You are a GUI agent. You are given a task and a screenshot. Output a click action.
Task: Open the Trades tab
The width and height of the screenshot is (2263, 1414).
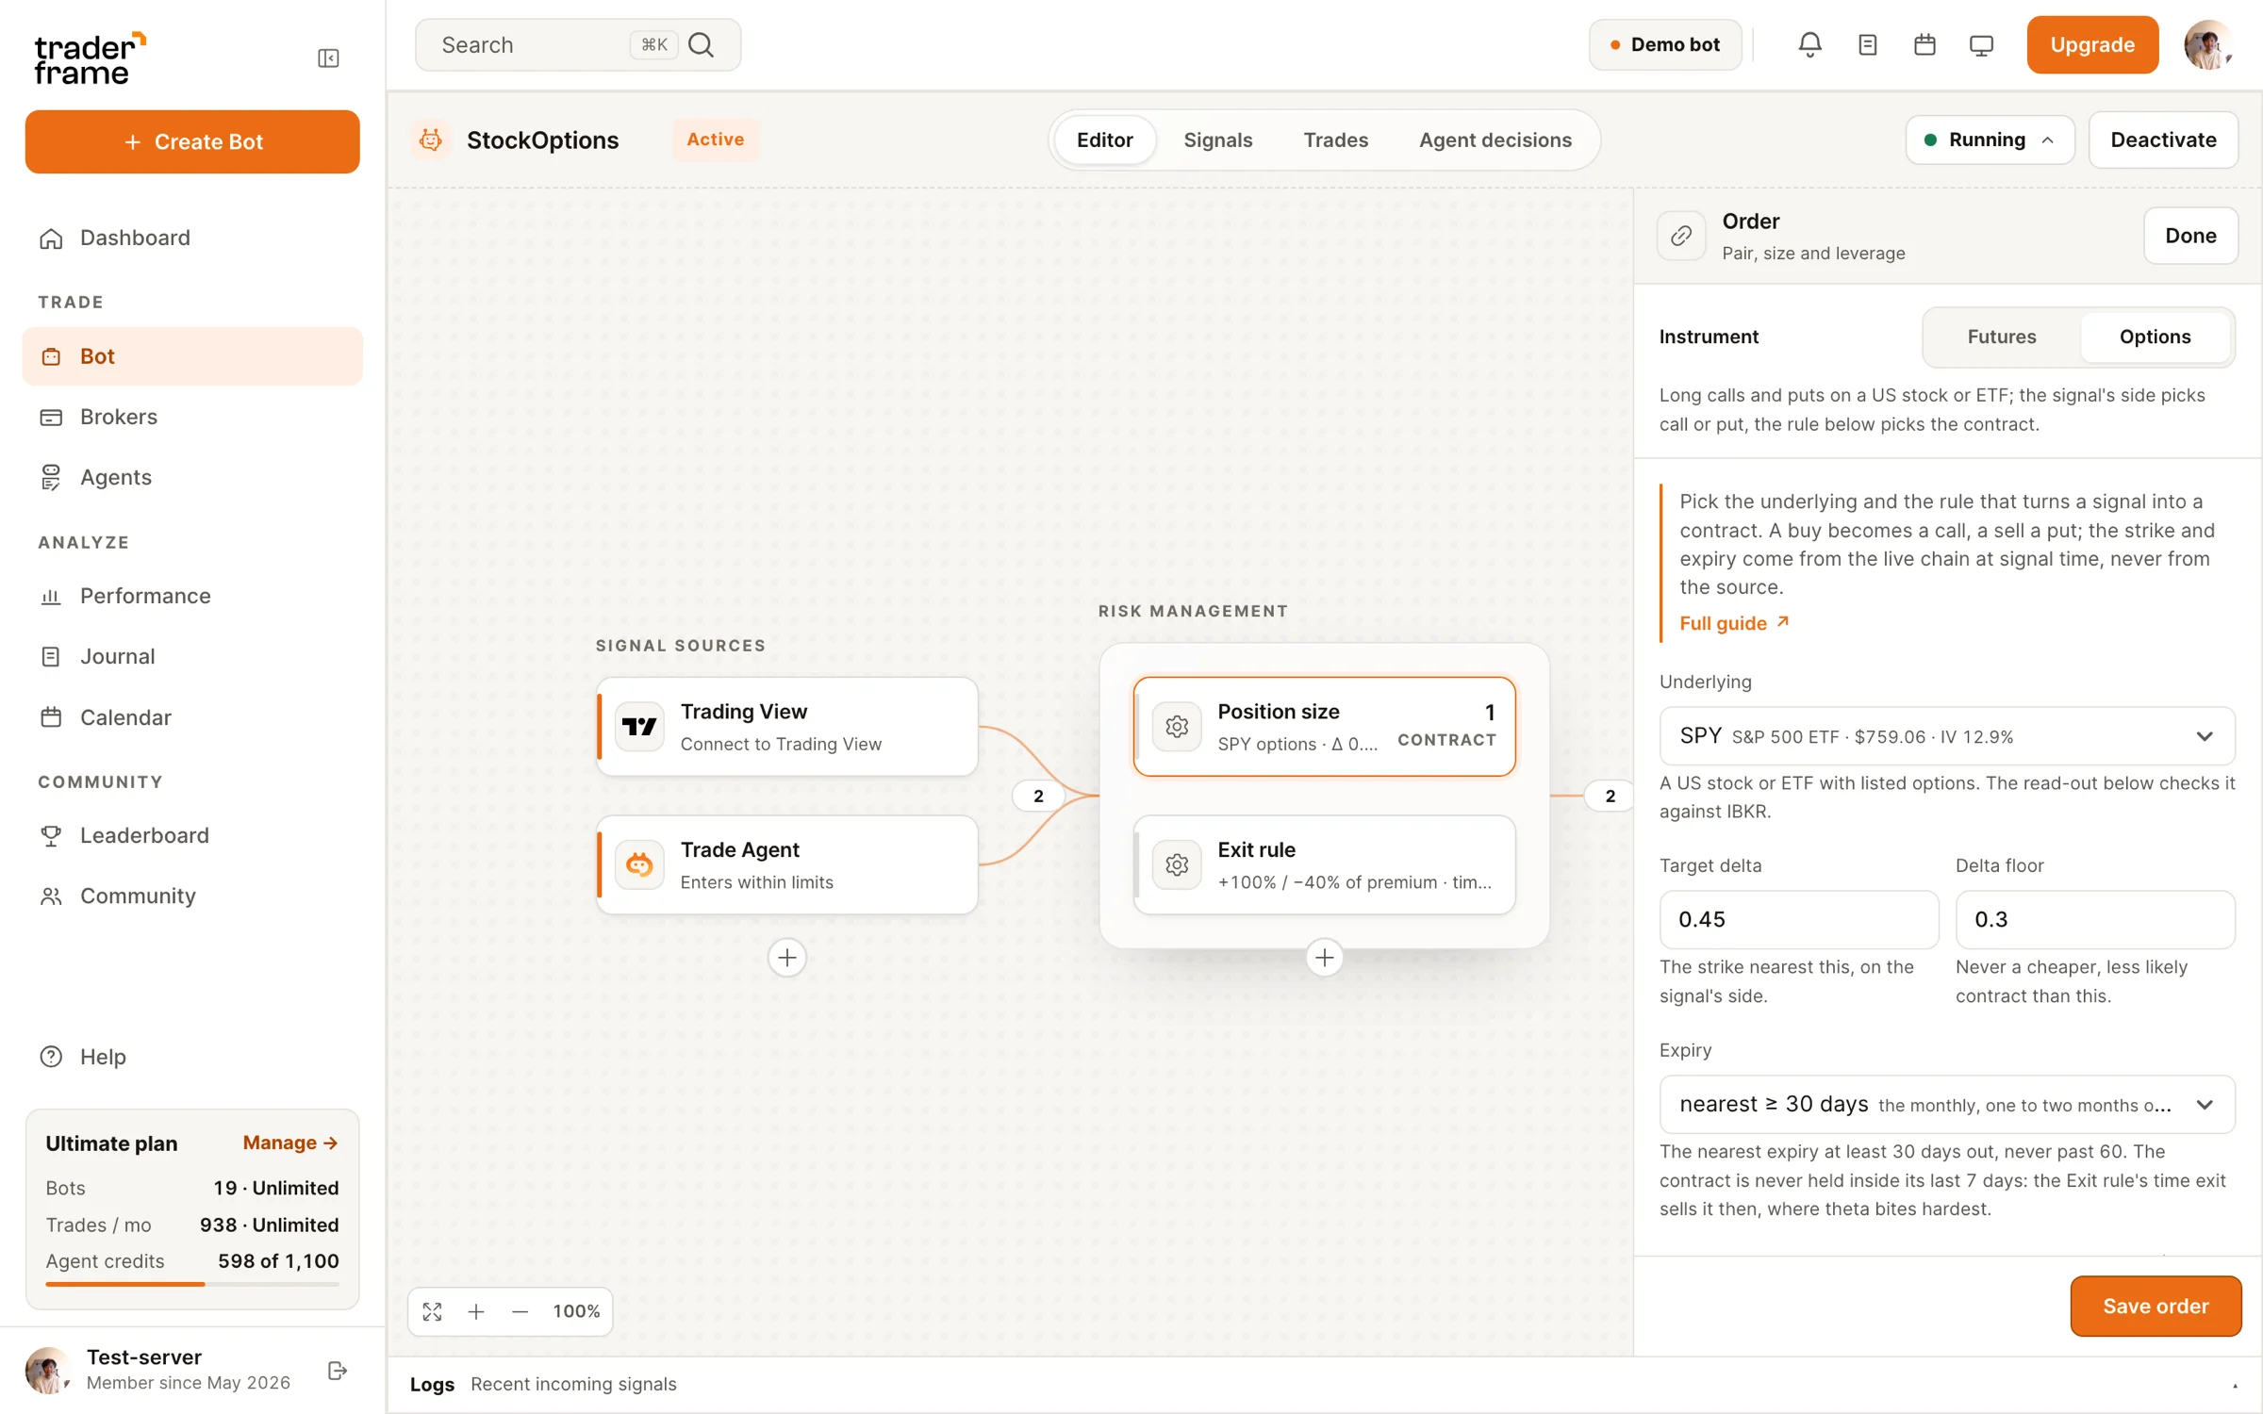[1335, 140]
